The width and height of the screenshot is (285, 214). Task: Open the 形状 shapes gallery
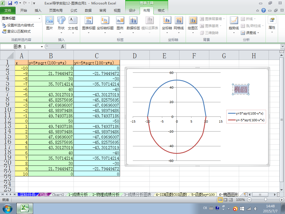[61, 25]
